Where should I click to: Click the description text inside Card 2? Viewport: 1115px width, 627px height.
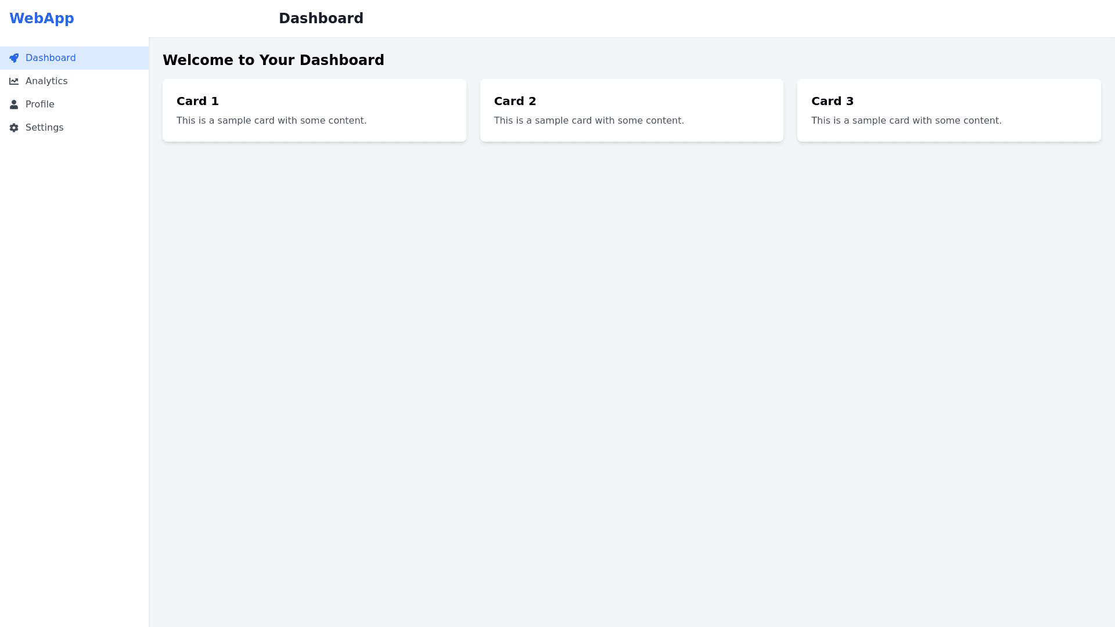[589, 121]
